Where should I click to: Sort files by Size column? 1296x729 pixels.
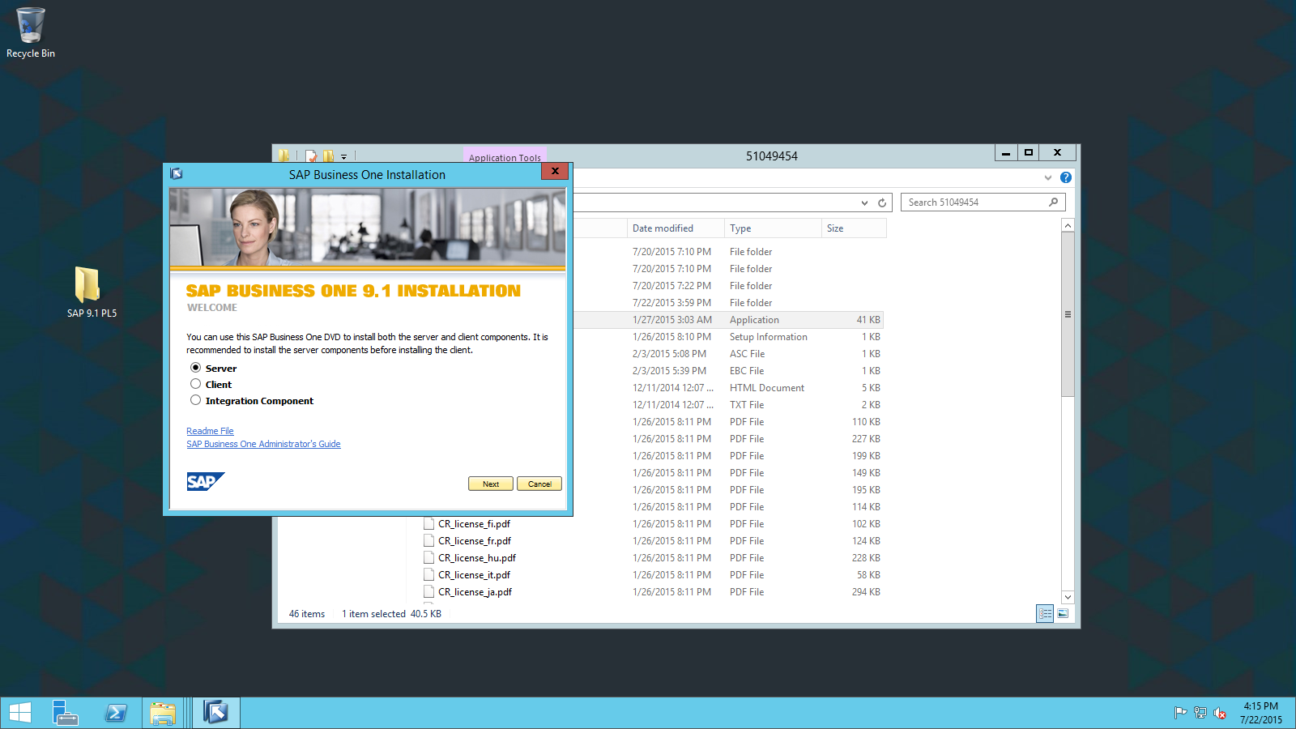(854, 228)
